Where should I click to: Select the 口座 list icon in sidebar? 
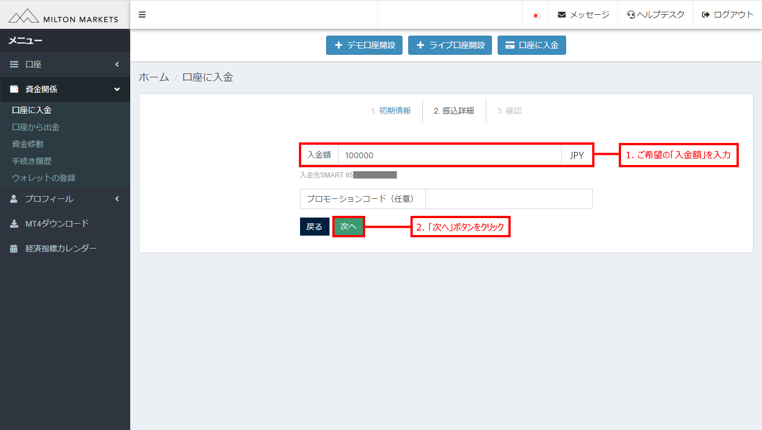click(x=14, y=64)
